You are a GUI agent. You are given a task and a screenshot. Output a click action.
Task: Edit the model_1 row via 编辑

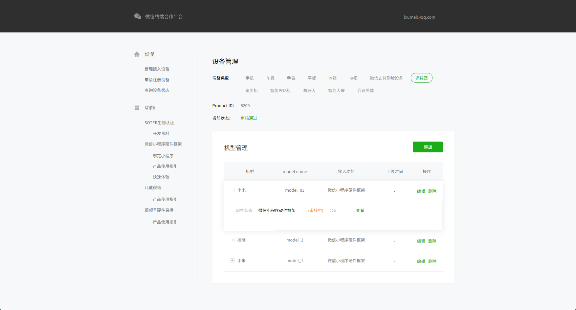coord(421,261)
